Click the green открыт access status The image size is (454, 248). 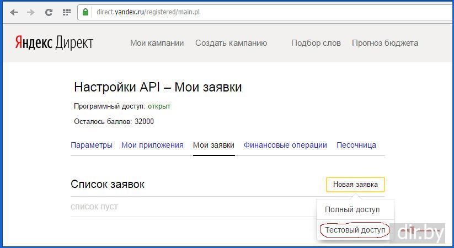(x=159, y=106)
